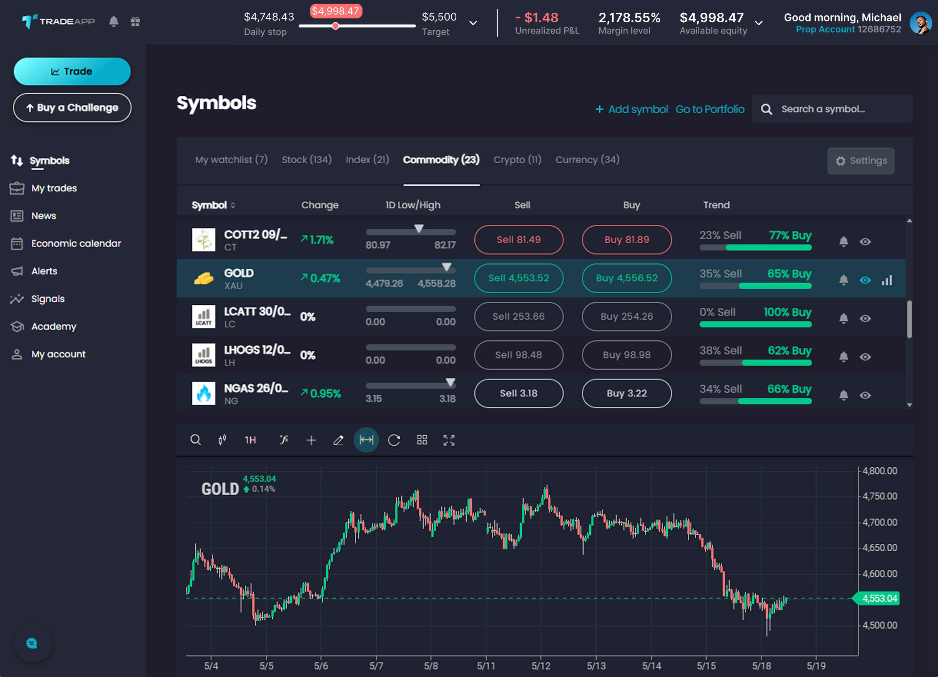
Task: Expand the available equity chevron
Action: coord(759,23)
